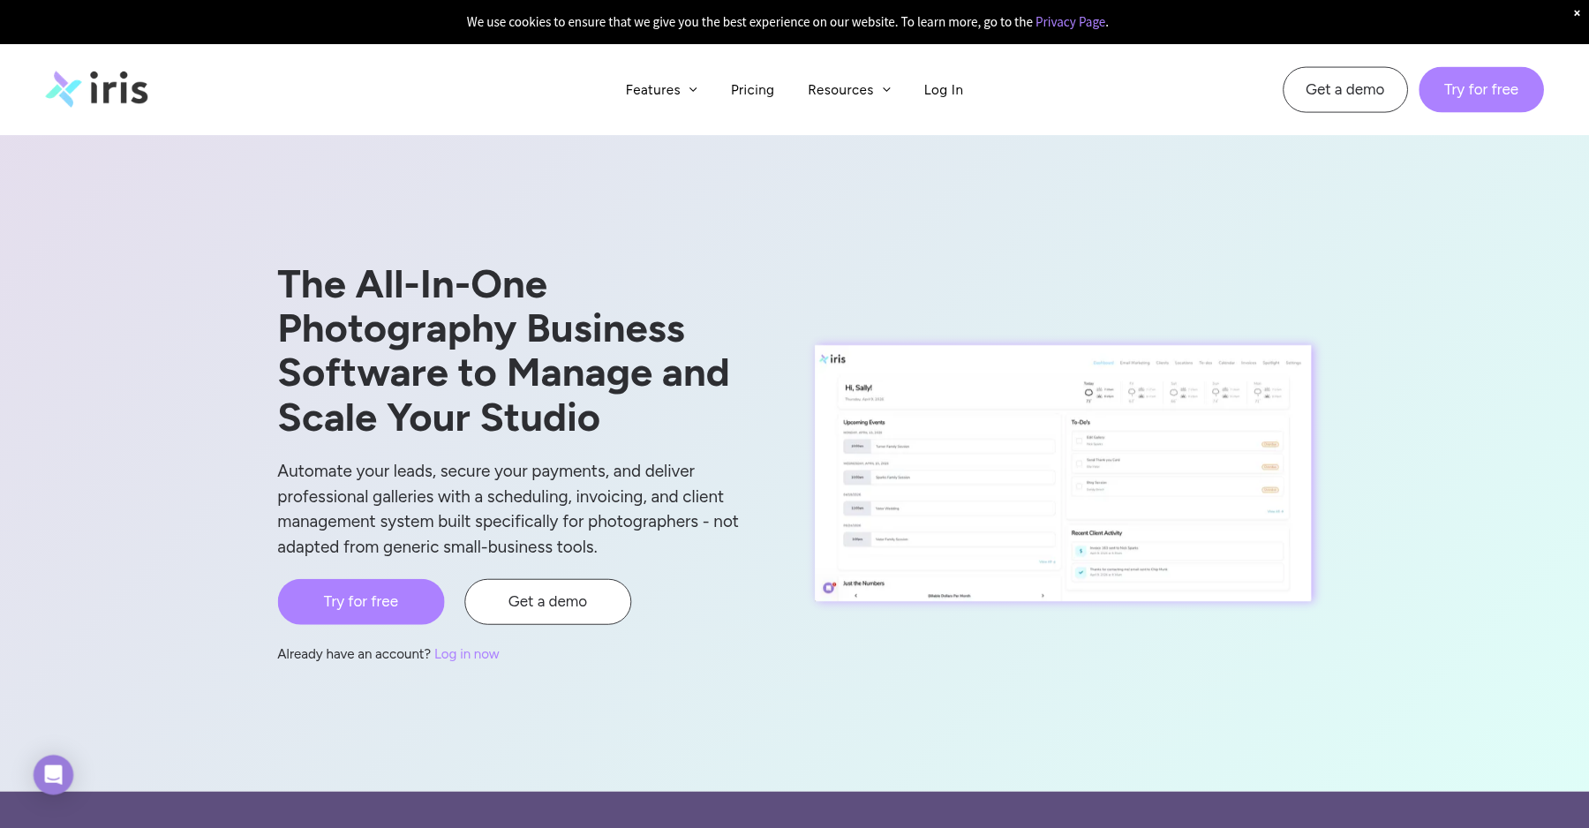1589x828 pixels.
Task: Click the dashboard preview screenshot
Action: pos(1063,473)
